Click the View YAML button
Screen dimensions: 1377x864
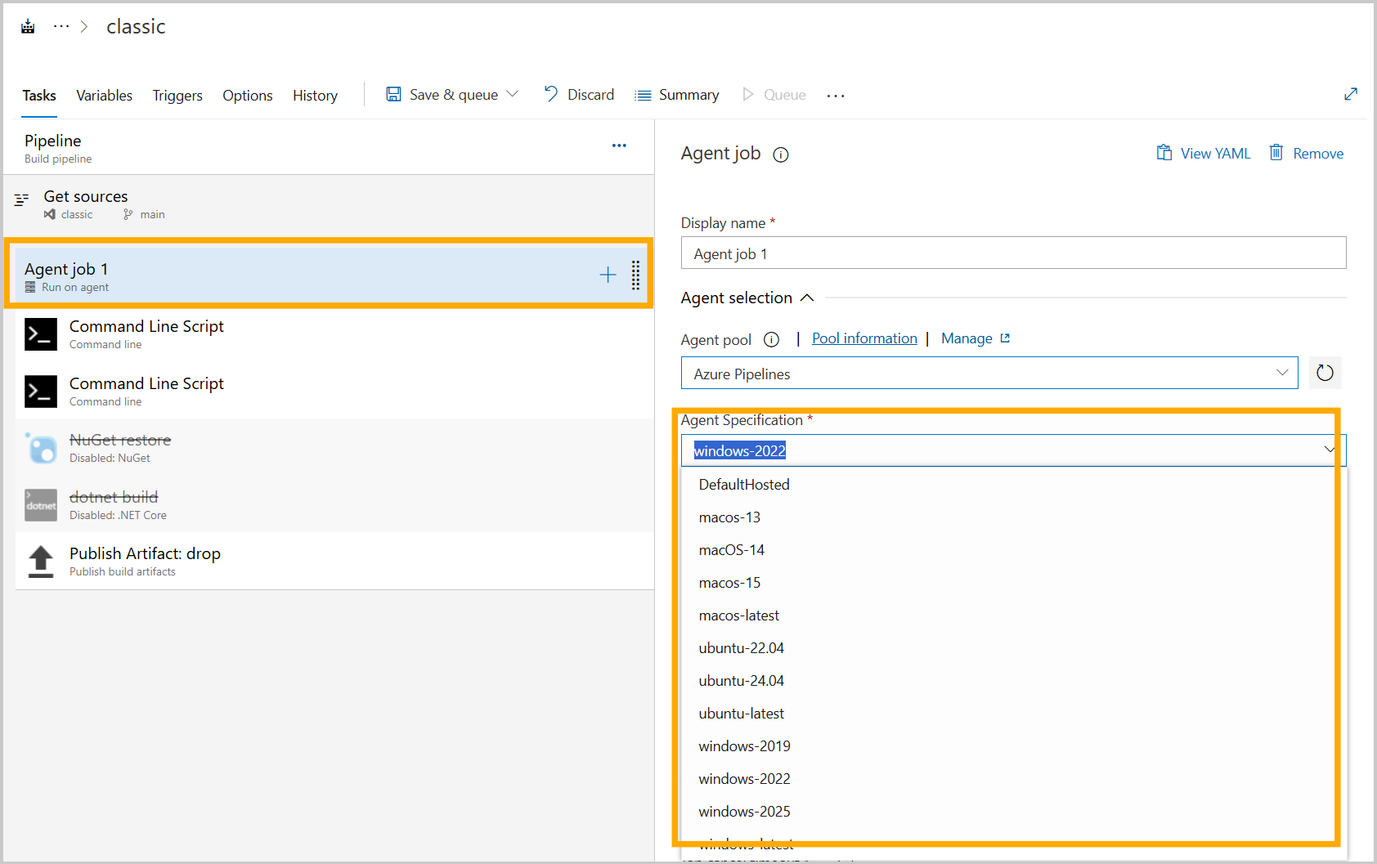[x=1203, y=153]
